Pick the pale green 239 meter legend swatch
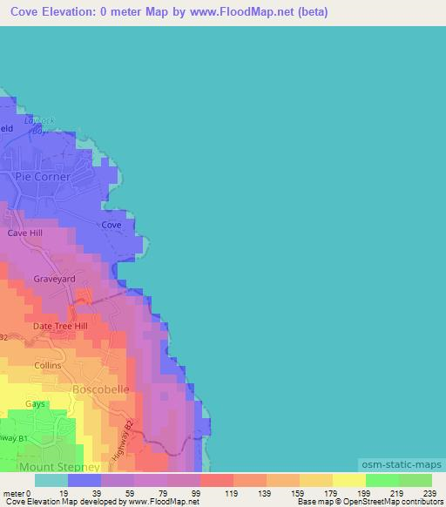Viewport: 446px width, 507px height. (x=416, y=480)
